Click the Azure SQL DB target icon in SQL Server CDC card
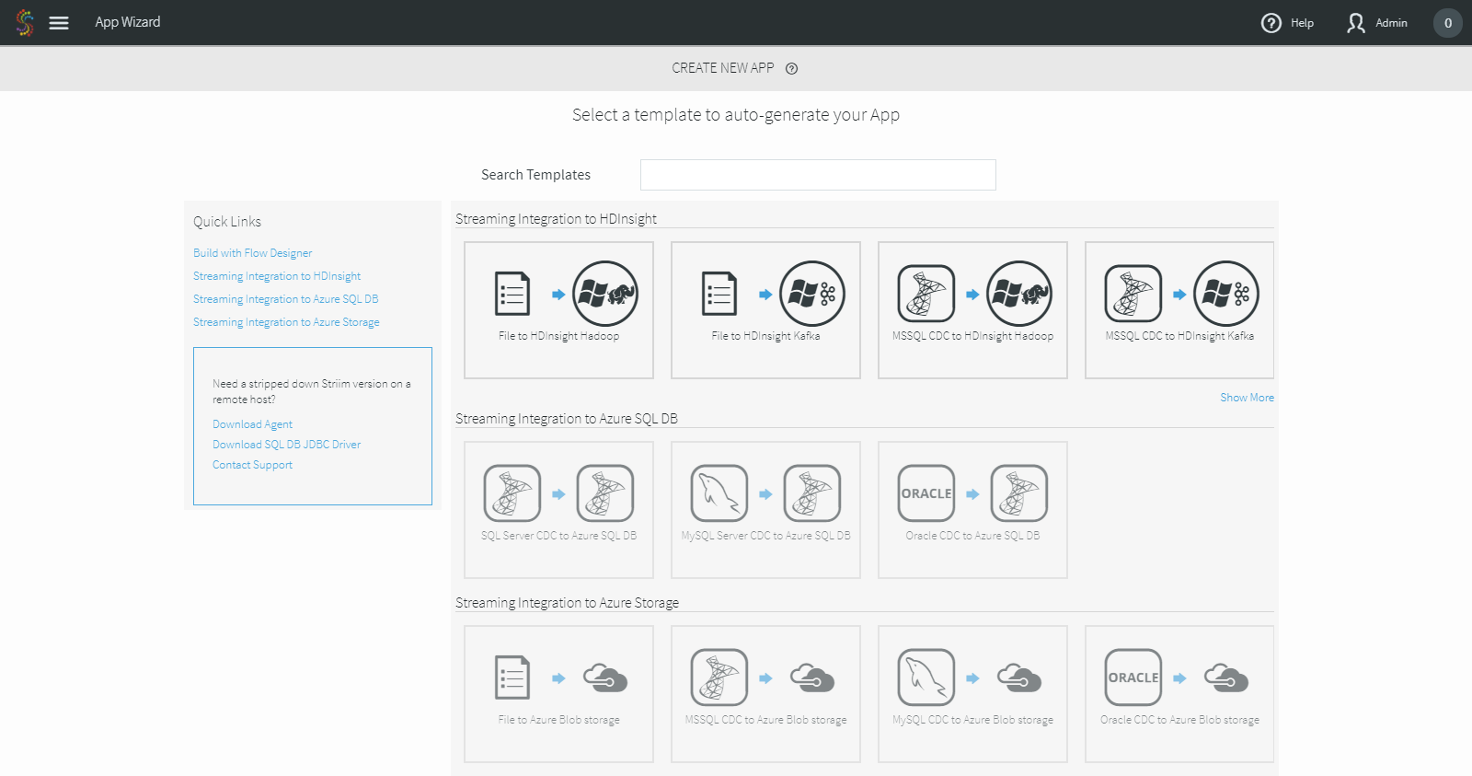Viewport: 1472px width, 776px height. pyautogui.click(x=605, y=493)
